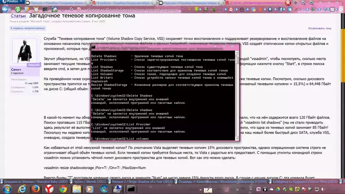The width and height of the screenshot is (345, 194).
Task: Close the first browser tab
Action: coord(88,3)
